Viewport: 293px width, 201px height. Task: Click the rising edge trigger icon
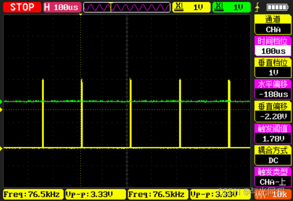257,7
